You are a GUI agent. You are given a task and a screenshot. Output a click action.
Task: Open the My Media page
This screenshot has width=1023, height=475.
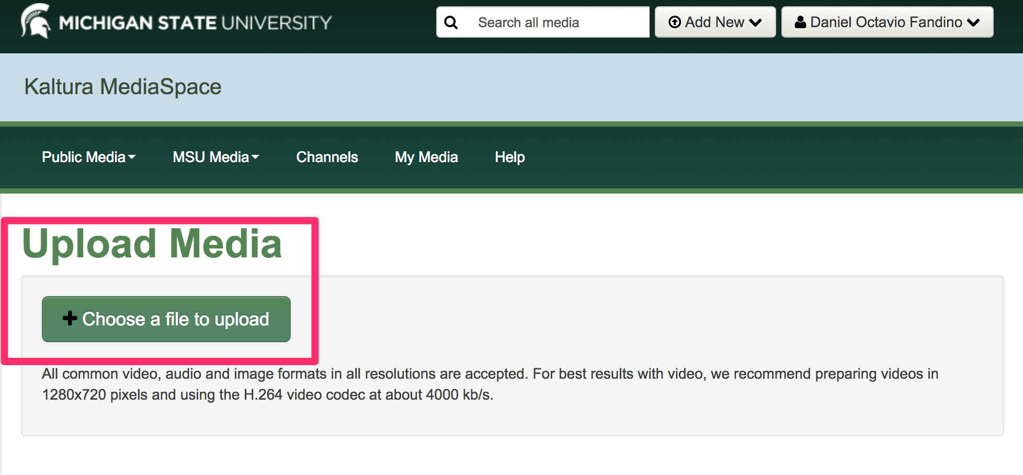click(x=426, y=157)
